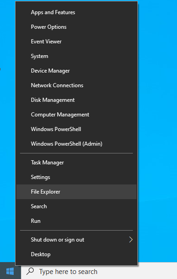Image resolution: width=177 pixels, height=279 pixels.
Task: Open the Run dialog entry
Action: pyautogui.click(x=76, y=221)
